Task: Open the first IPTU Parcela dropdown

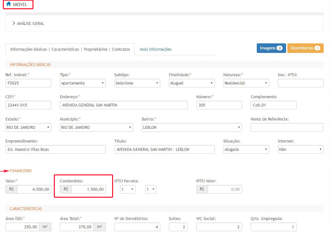Action: click(x=128, y=189)
